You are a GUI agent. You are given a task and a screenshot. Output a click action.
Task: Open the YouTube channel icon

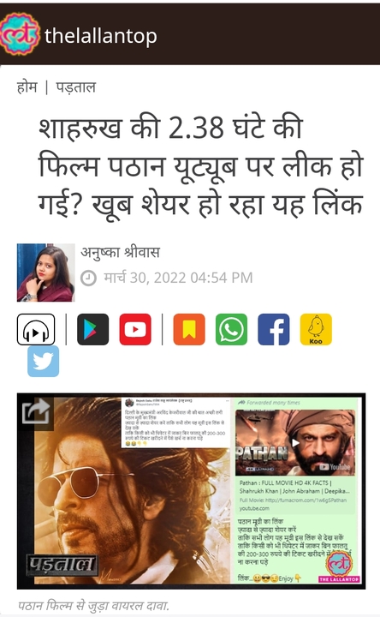point(135,329)
